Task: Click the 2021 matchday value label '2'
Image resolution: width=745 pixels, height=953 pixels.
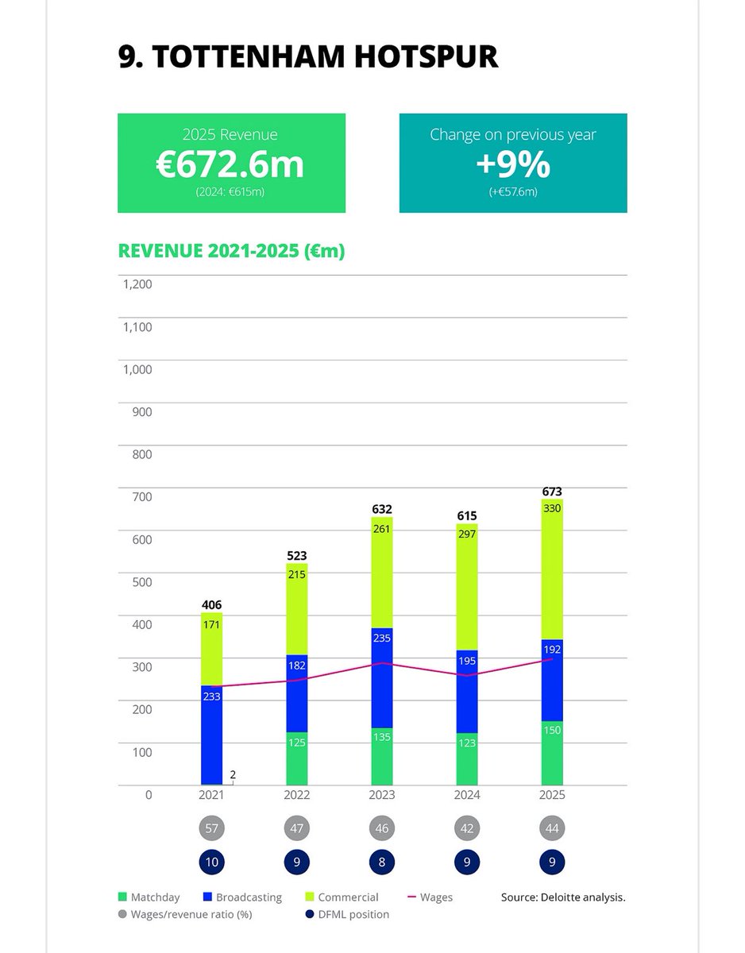Action: (x=234, y=774)
